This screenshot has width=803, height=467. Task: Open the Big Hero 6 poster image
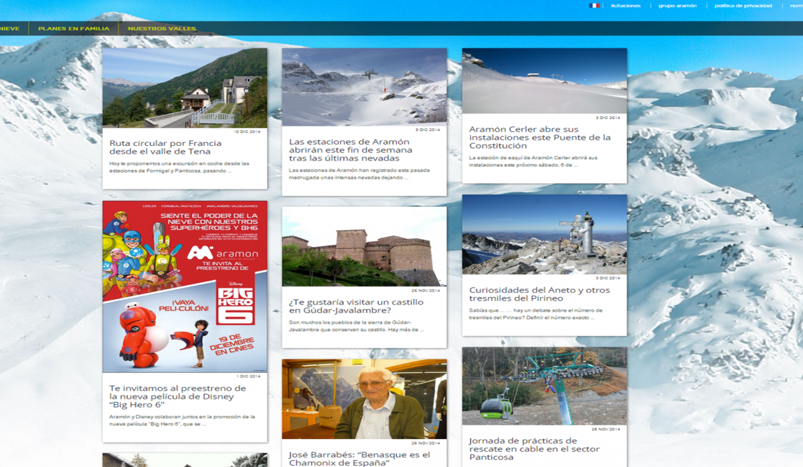tap(185, 286)
